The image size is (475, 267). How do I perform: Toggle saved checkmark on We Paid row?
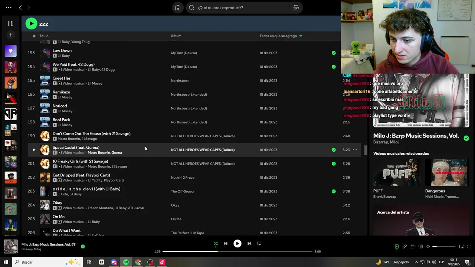tap(334, 67)
